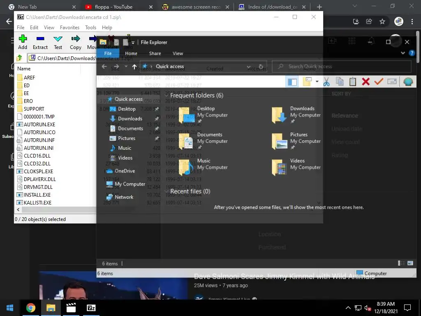The height and width of the screenshot is (316, 421).
Task: Click the New folder icon in File Explorer toolbar
Action: click(x=307, y=82)
